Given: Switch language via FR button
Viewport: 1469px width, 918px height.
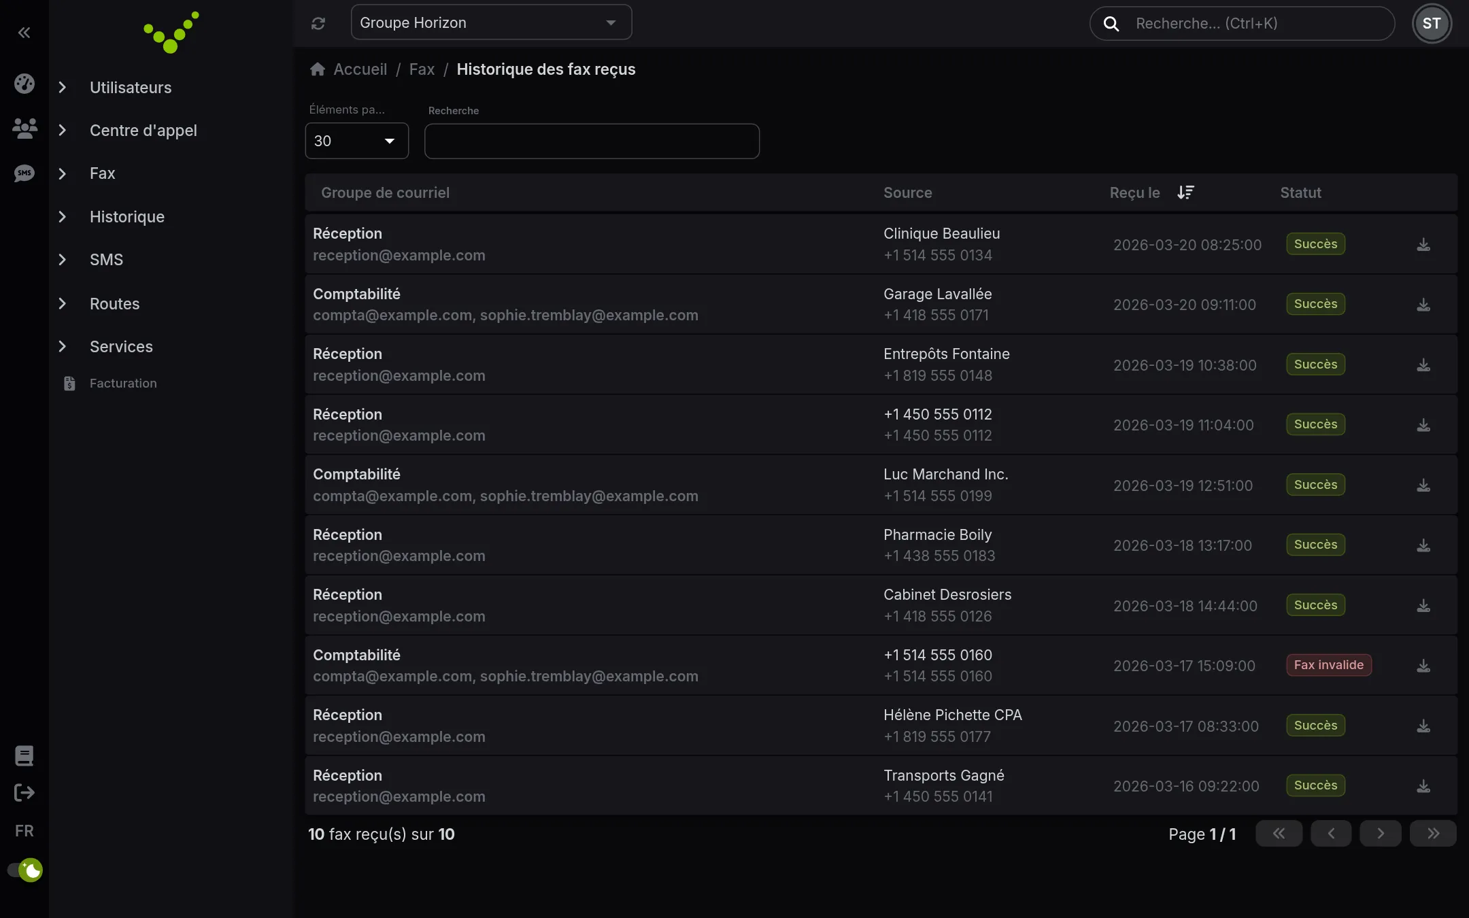Looking at the screenshot, I should (24, 831).
